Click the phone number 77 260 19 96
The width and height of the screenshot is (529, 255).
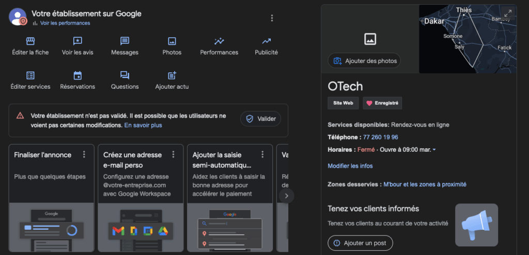point(381,137)
